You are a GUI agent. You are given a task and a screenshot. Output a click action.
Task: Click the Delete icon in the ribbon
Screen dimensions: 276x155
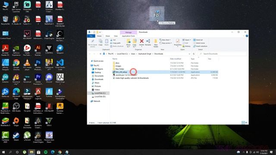click(x=141, y=42)
